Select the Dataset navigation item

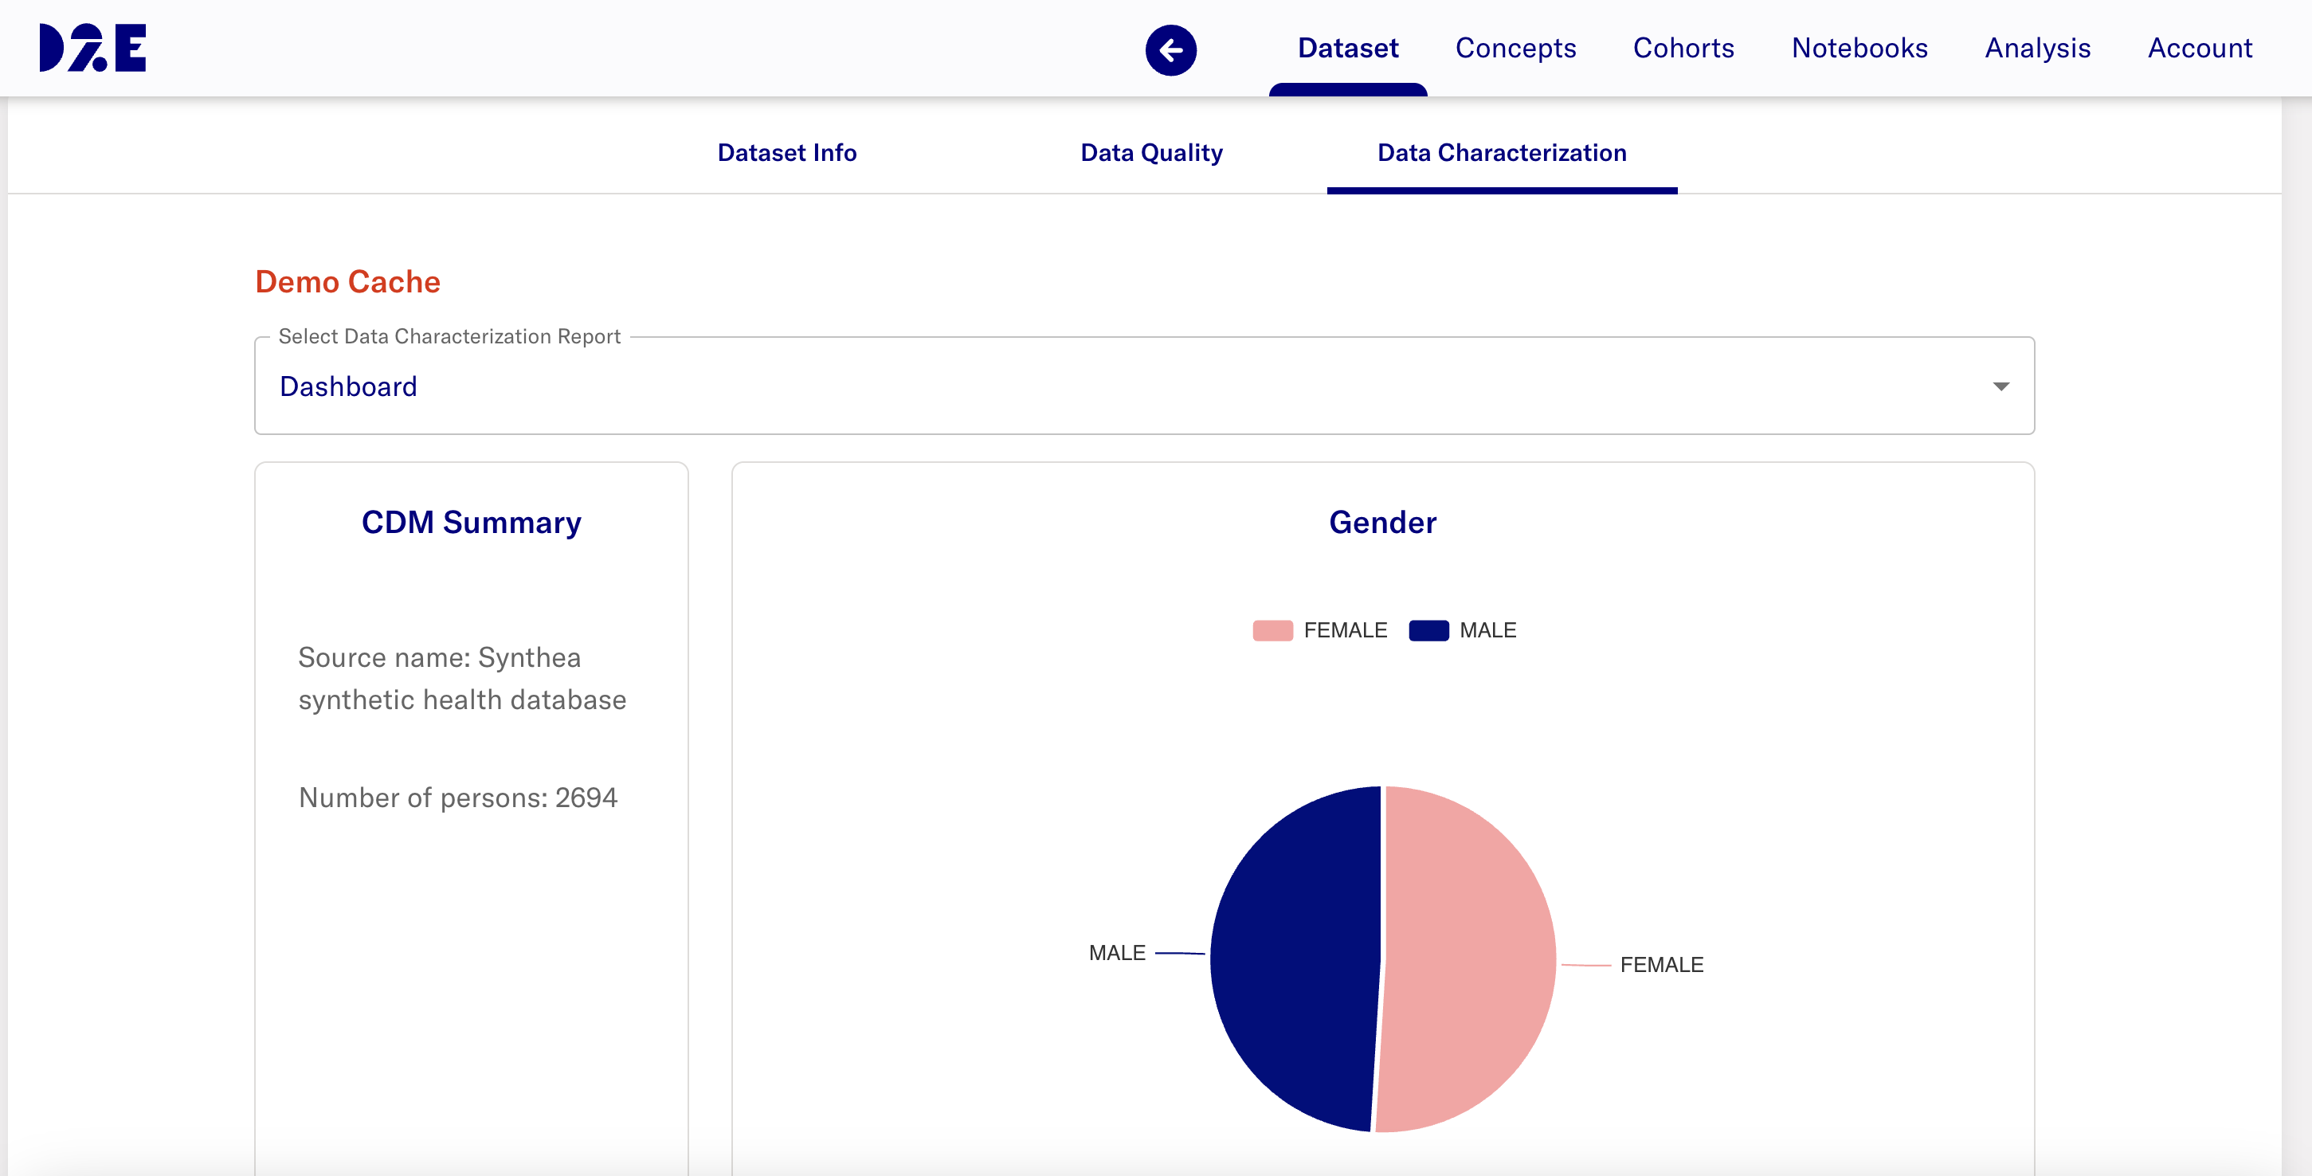[1347, 49]
